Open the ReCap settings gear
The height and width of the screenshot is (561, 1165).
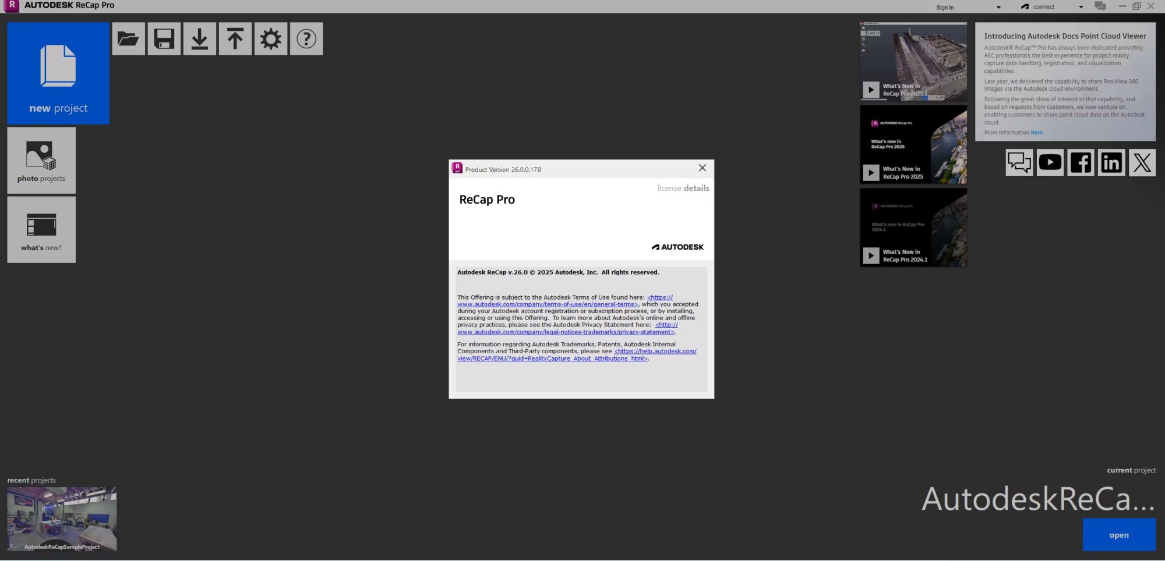point(271,38)
